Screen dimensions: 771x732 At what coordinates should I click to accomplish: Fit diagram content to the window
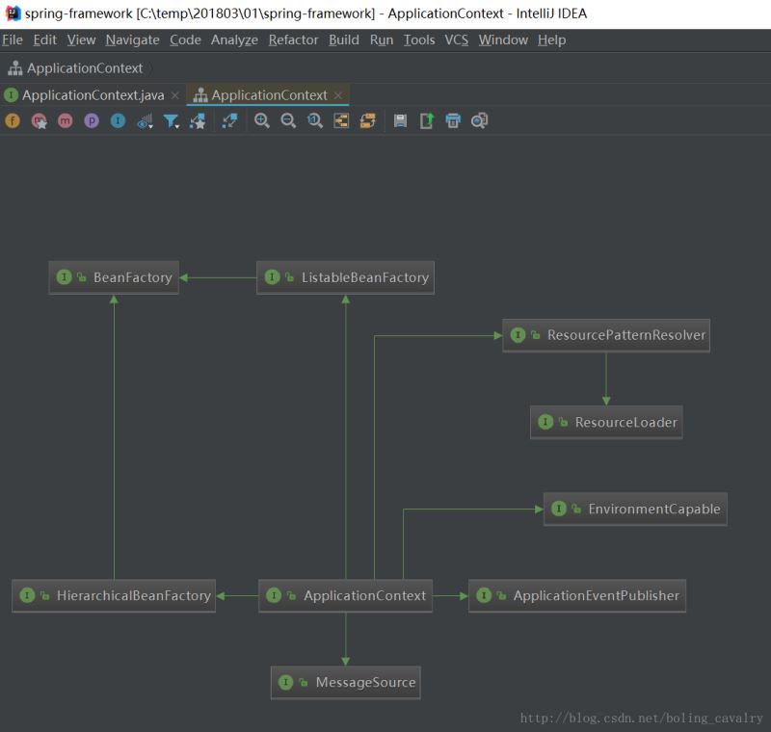340,121
